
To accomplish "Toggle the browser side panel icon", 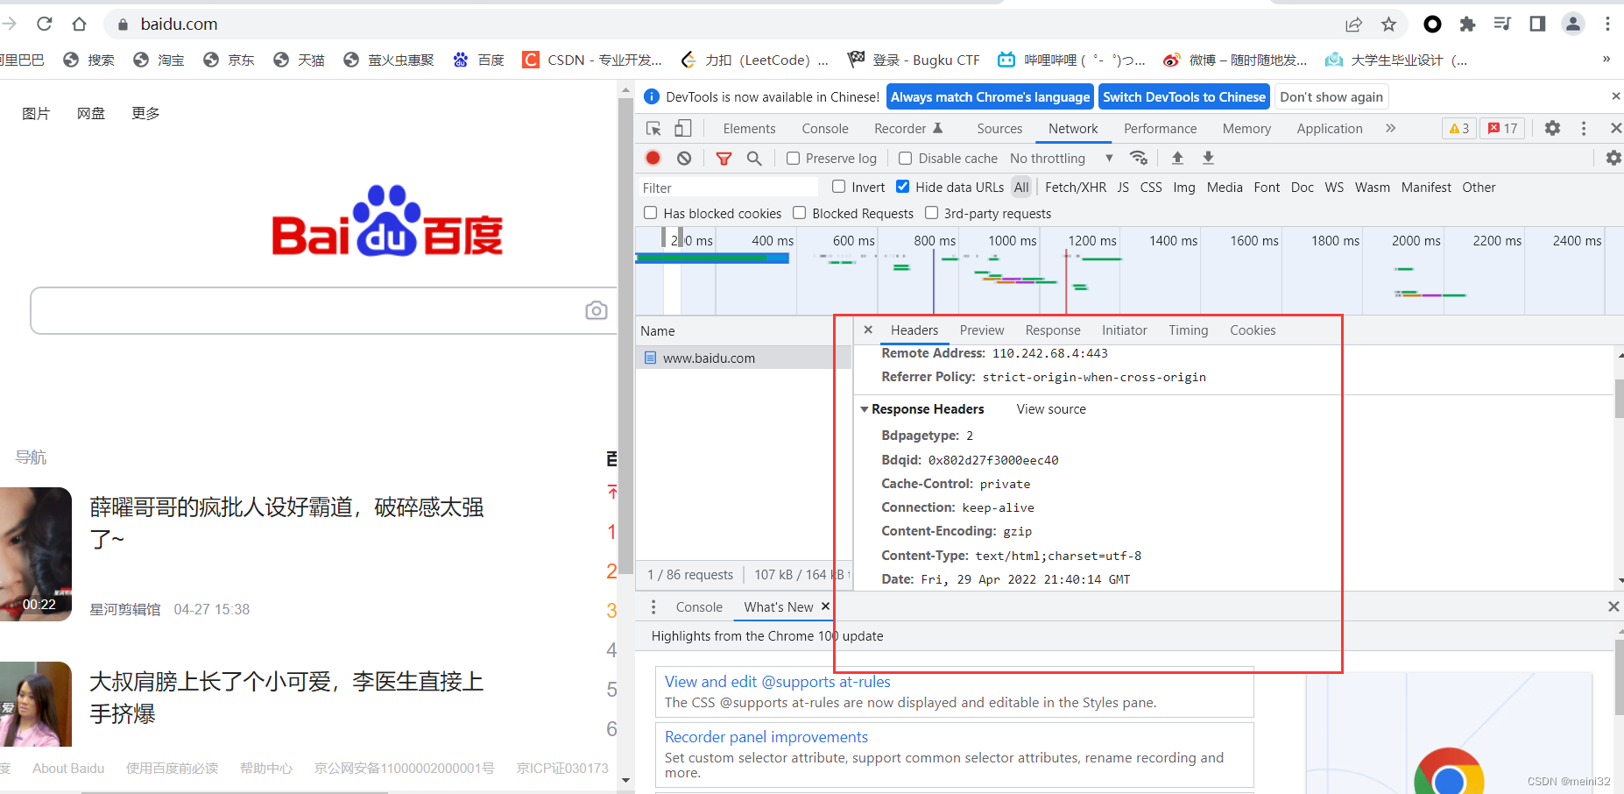I will [x=1537, y=25].
